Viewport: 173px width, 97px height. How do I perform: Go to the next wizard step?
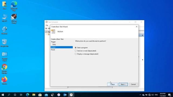click(123, 84)
